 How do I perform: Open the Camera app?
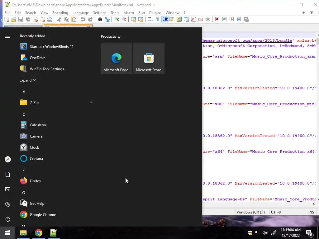[x=57, y=136]
